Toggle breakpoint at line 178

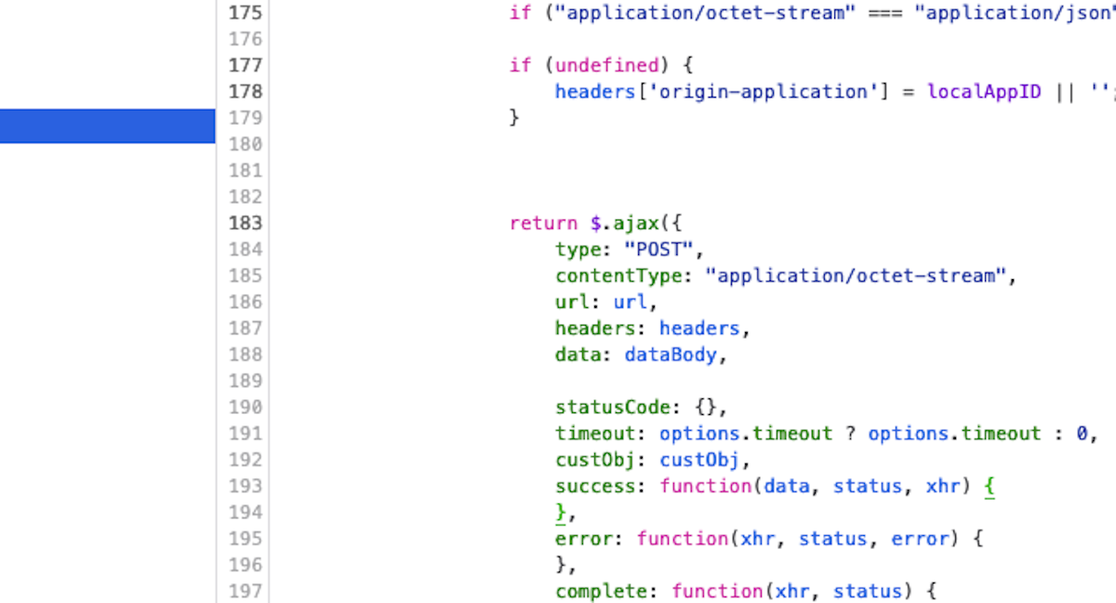pos(246,91)
